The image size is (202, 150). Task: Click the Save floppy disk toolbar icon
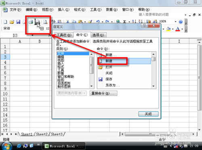pos(18,22)
